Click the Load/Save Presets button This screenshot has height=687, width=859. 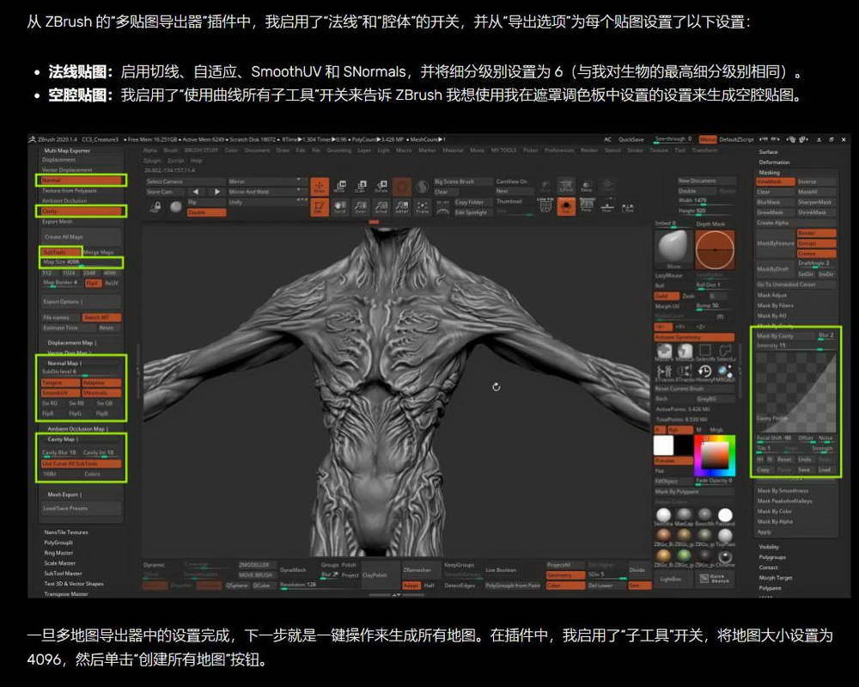(x=81, y=508)
